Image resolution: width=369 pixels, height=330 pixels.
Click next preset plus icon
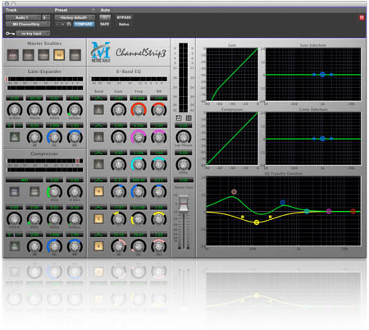point(62,25)
